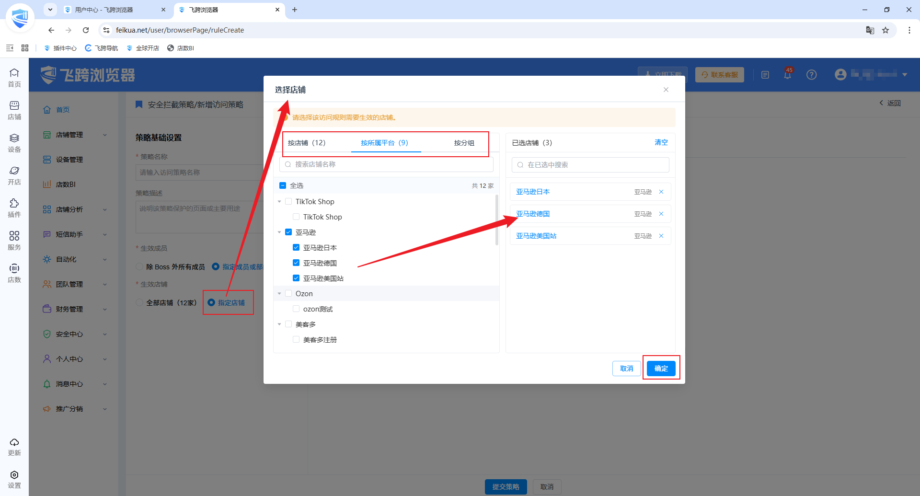
Task: Open the 设备 icon in left rail
Action: pyautogui.click(x=14, y=143)
